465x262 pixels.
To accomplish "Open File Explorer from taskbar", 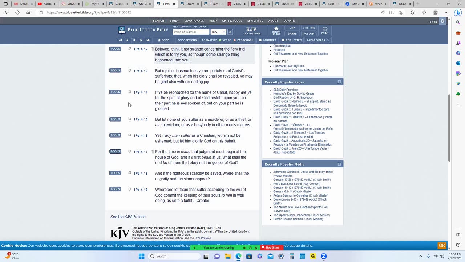I will click(228, 256).
